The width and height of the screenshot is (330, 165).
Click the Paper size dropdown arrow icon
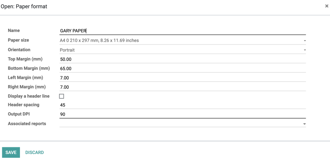pyautogui.click(x=305, y=41)
